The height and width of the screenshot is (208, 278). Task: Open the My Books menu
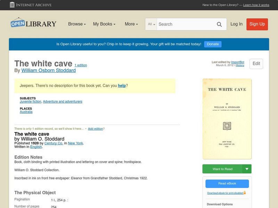[x=104, y=24]
